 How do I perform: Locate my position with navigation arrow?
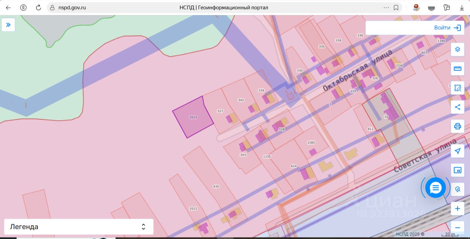point(458,151)
